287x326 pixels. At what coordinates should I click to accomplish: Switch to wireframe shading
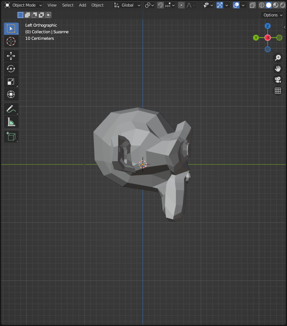click(x=262, y=5)
